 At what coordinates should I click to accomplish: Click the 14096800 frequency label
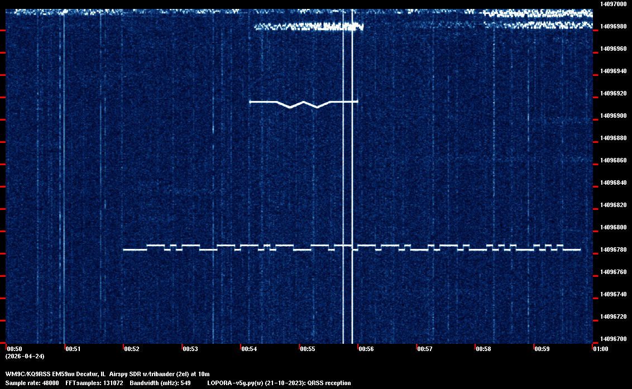[x=612, y=227]
